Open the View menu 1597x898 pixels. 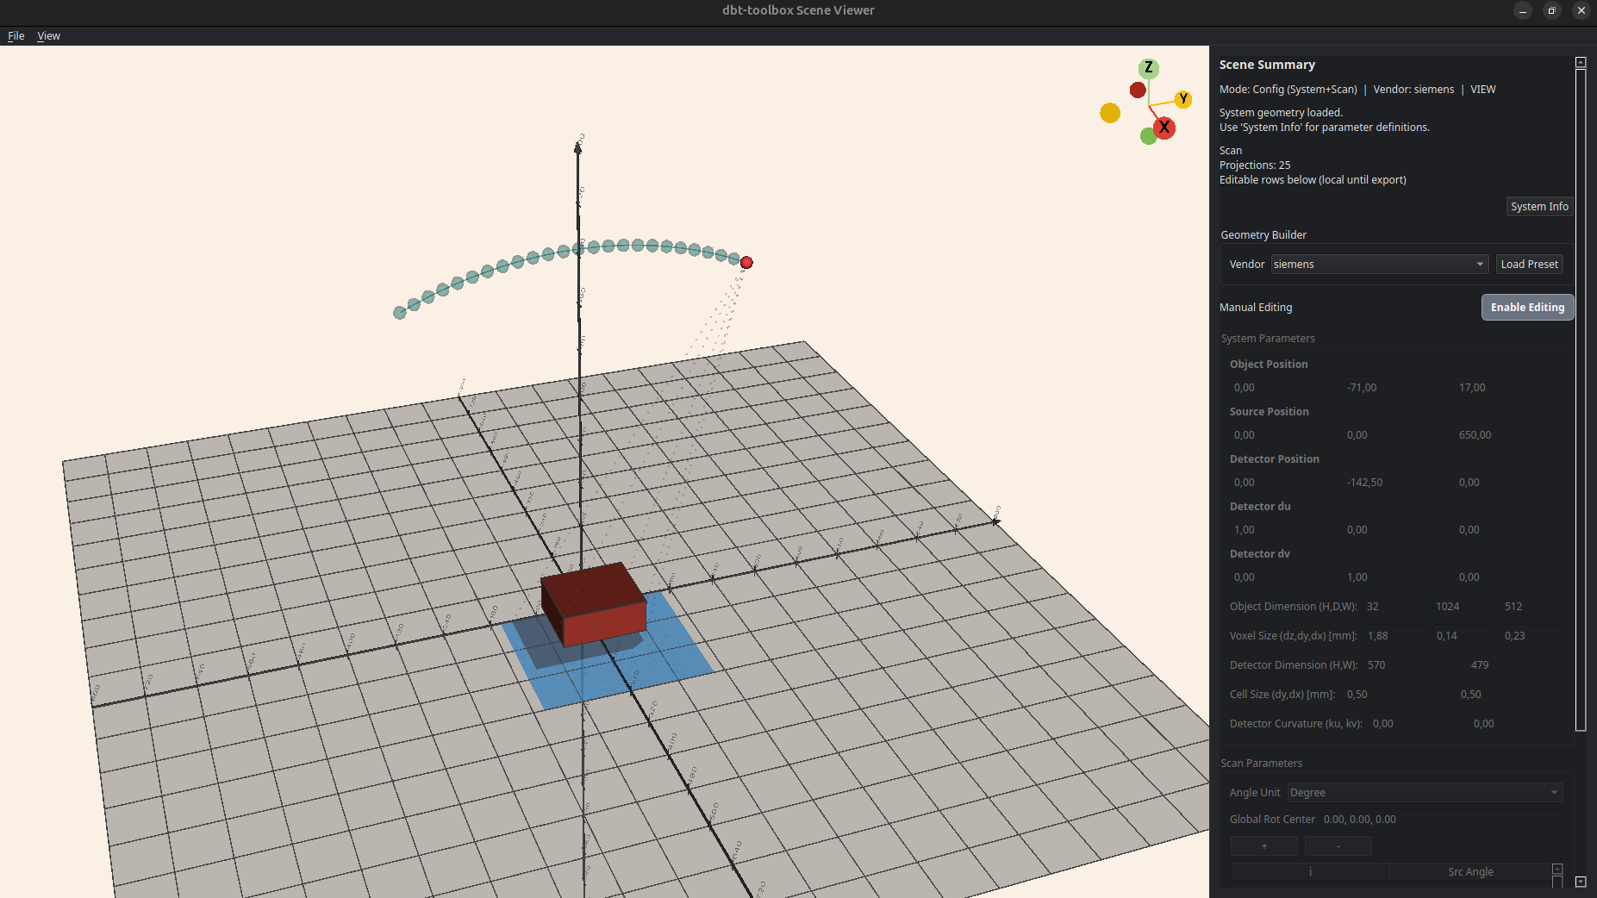[48, 36]
